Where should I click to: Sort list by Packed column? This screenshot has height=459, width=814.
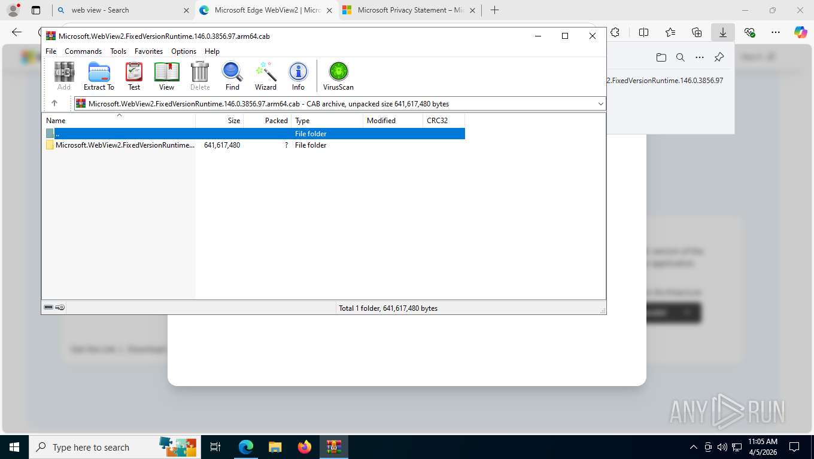pyautogui.click(x=268, y=120)
